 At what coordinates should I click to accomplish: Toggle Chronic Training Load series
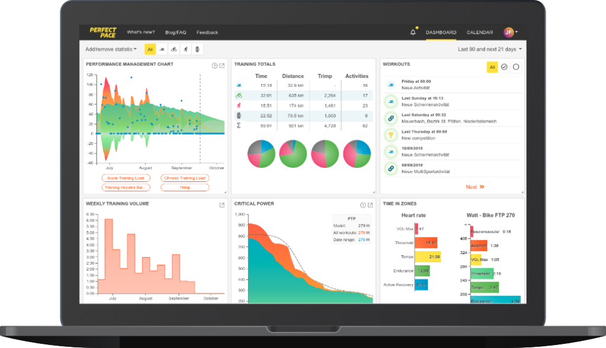tap(185, 178)
